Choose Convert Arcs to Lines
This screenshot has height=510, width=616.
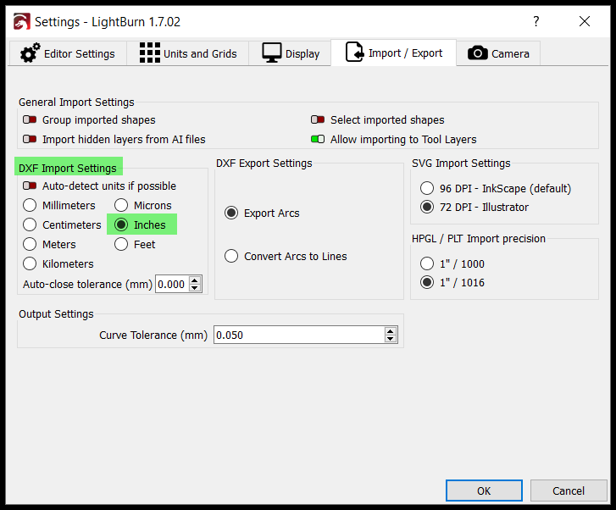(231, 256)
